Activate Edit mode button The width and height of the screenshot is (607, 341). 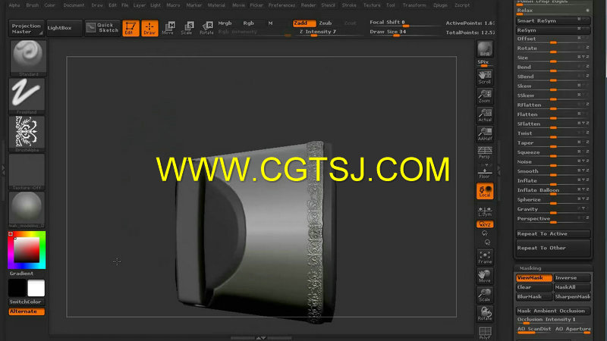coord(131,28)
